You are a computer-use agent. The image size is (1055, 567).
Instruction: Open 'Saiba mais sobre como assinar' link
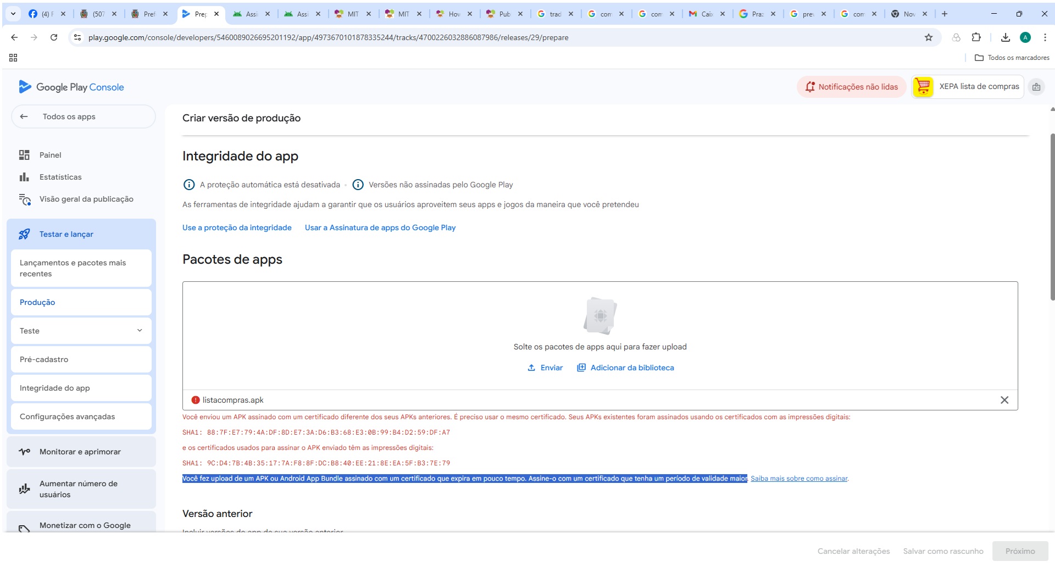tap(798, 479)
